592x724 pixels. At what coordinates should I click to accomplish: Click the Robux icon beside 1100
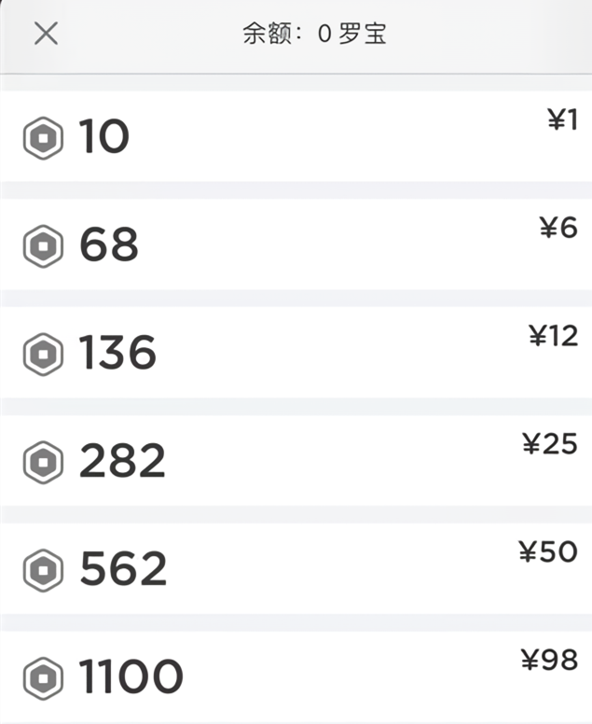[43, 676]
